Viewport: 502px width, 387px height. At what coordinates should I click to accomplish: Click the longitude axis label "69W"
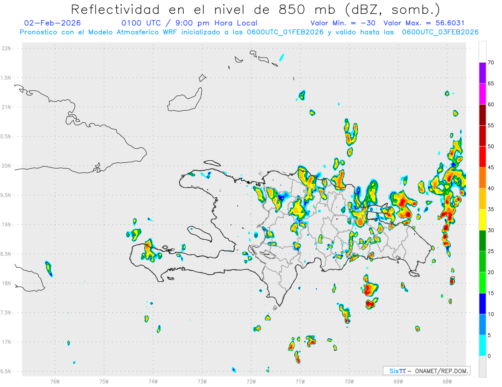coord(398,381)
